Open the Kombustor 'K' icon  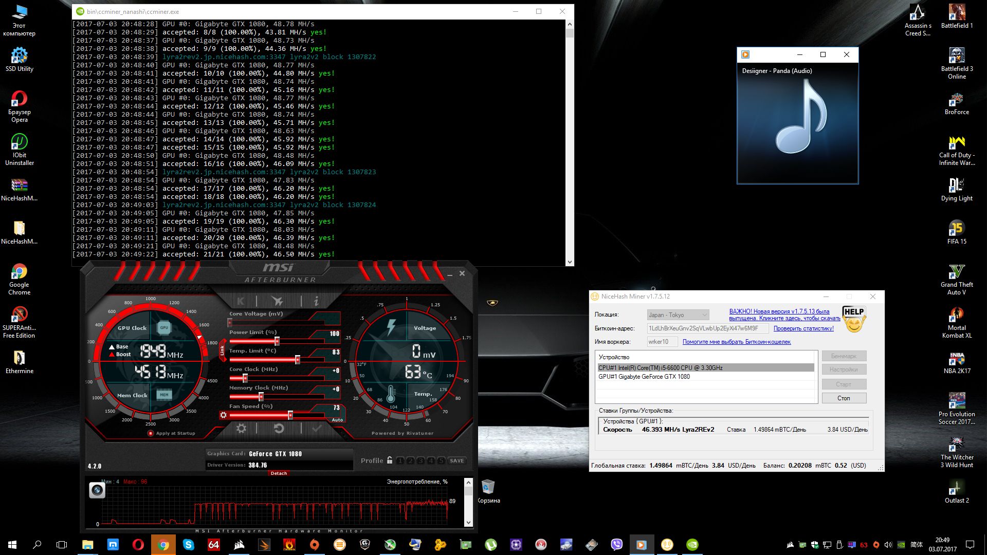click(241, 301)
